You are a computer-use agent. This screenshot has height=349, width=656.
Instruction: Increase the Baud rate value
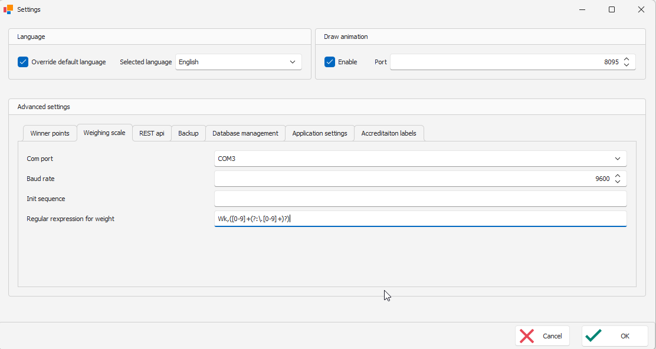(618, 176)
